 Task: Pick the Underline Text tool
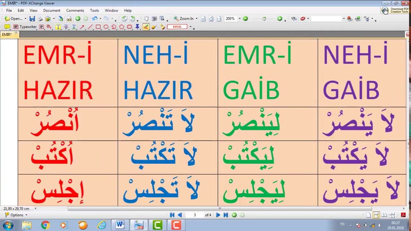74,27
